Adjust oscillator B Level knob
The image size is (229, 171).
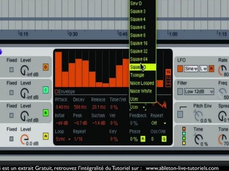pyautogui.click(x=24, y=116)
